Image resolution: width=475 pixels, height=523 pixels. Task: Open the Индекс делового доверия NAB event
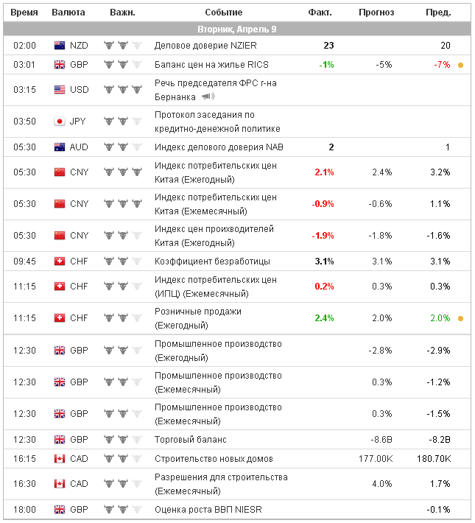point(219,147)
